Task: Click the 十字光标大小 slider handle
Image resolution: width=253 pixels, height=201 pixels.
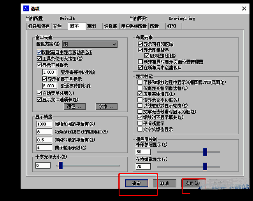Action: [60, 165]
